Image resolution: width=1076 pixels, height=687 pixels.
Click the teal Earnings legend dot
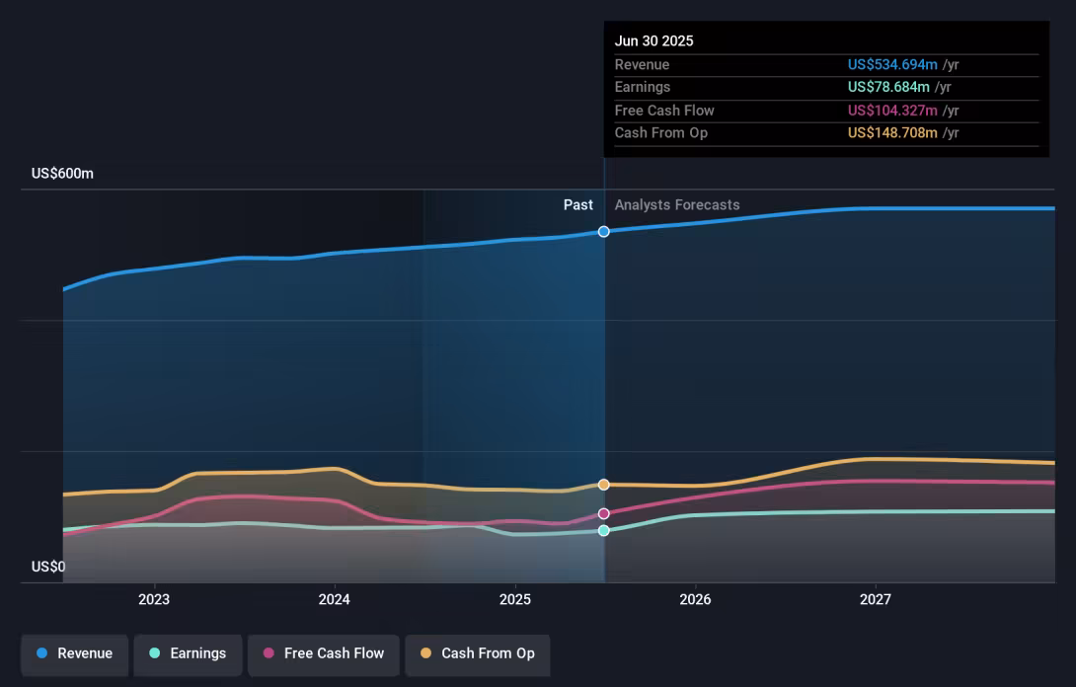click(x=154, y=653)
